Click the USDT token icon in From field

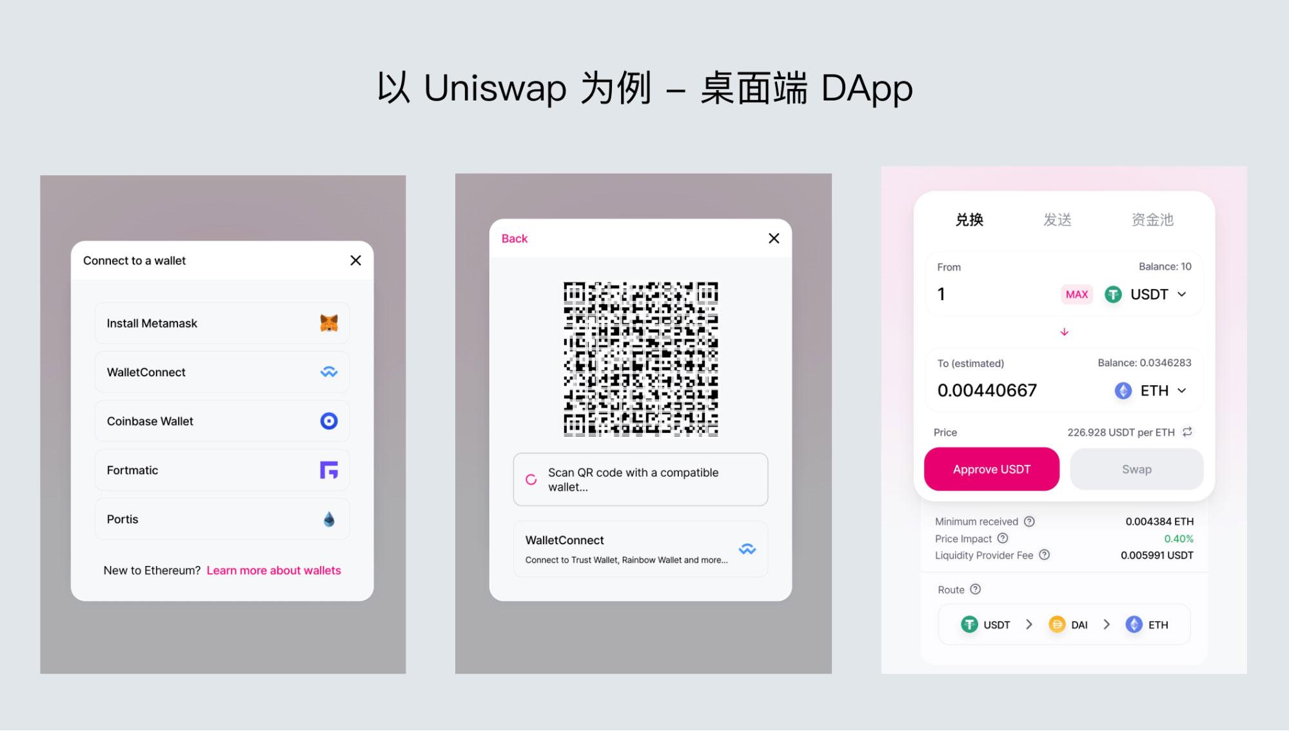(1114, 294)
